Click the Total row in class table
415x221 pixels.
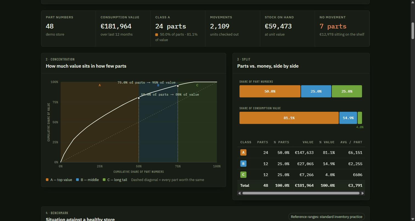301,185
